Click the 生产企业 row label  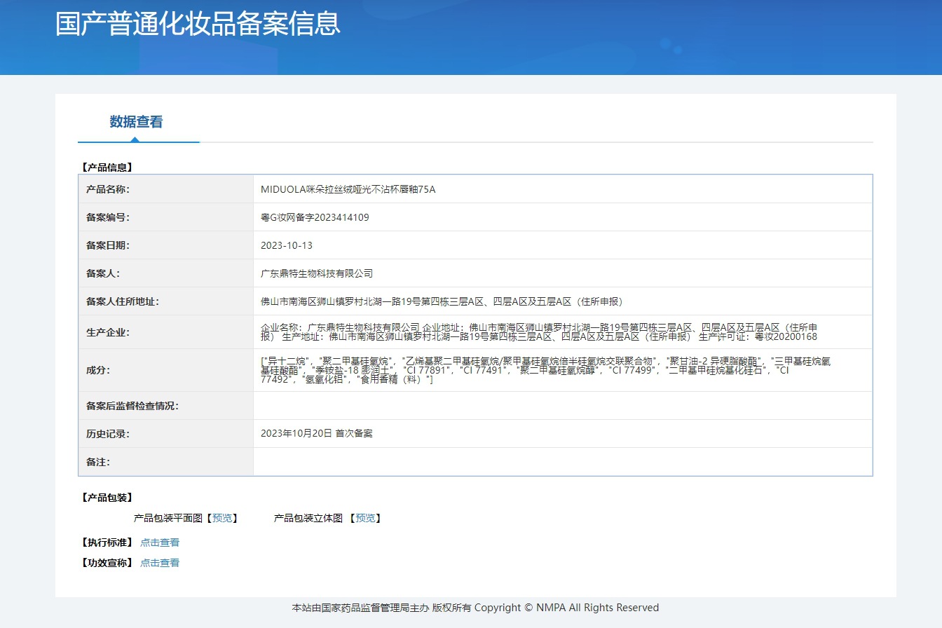[x=108, y=332]
